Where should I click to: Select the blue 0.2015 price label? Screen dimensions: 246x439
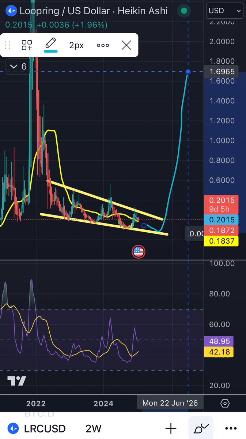222,220
